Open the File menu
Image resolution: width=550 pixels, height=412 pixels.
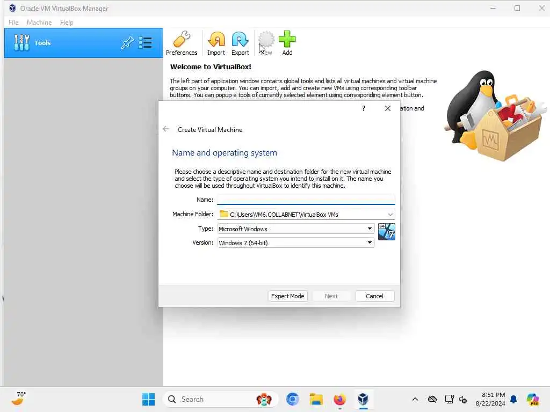(13, 23)
